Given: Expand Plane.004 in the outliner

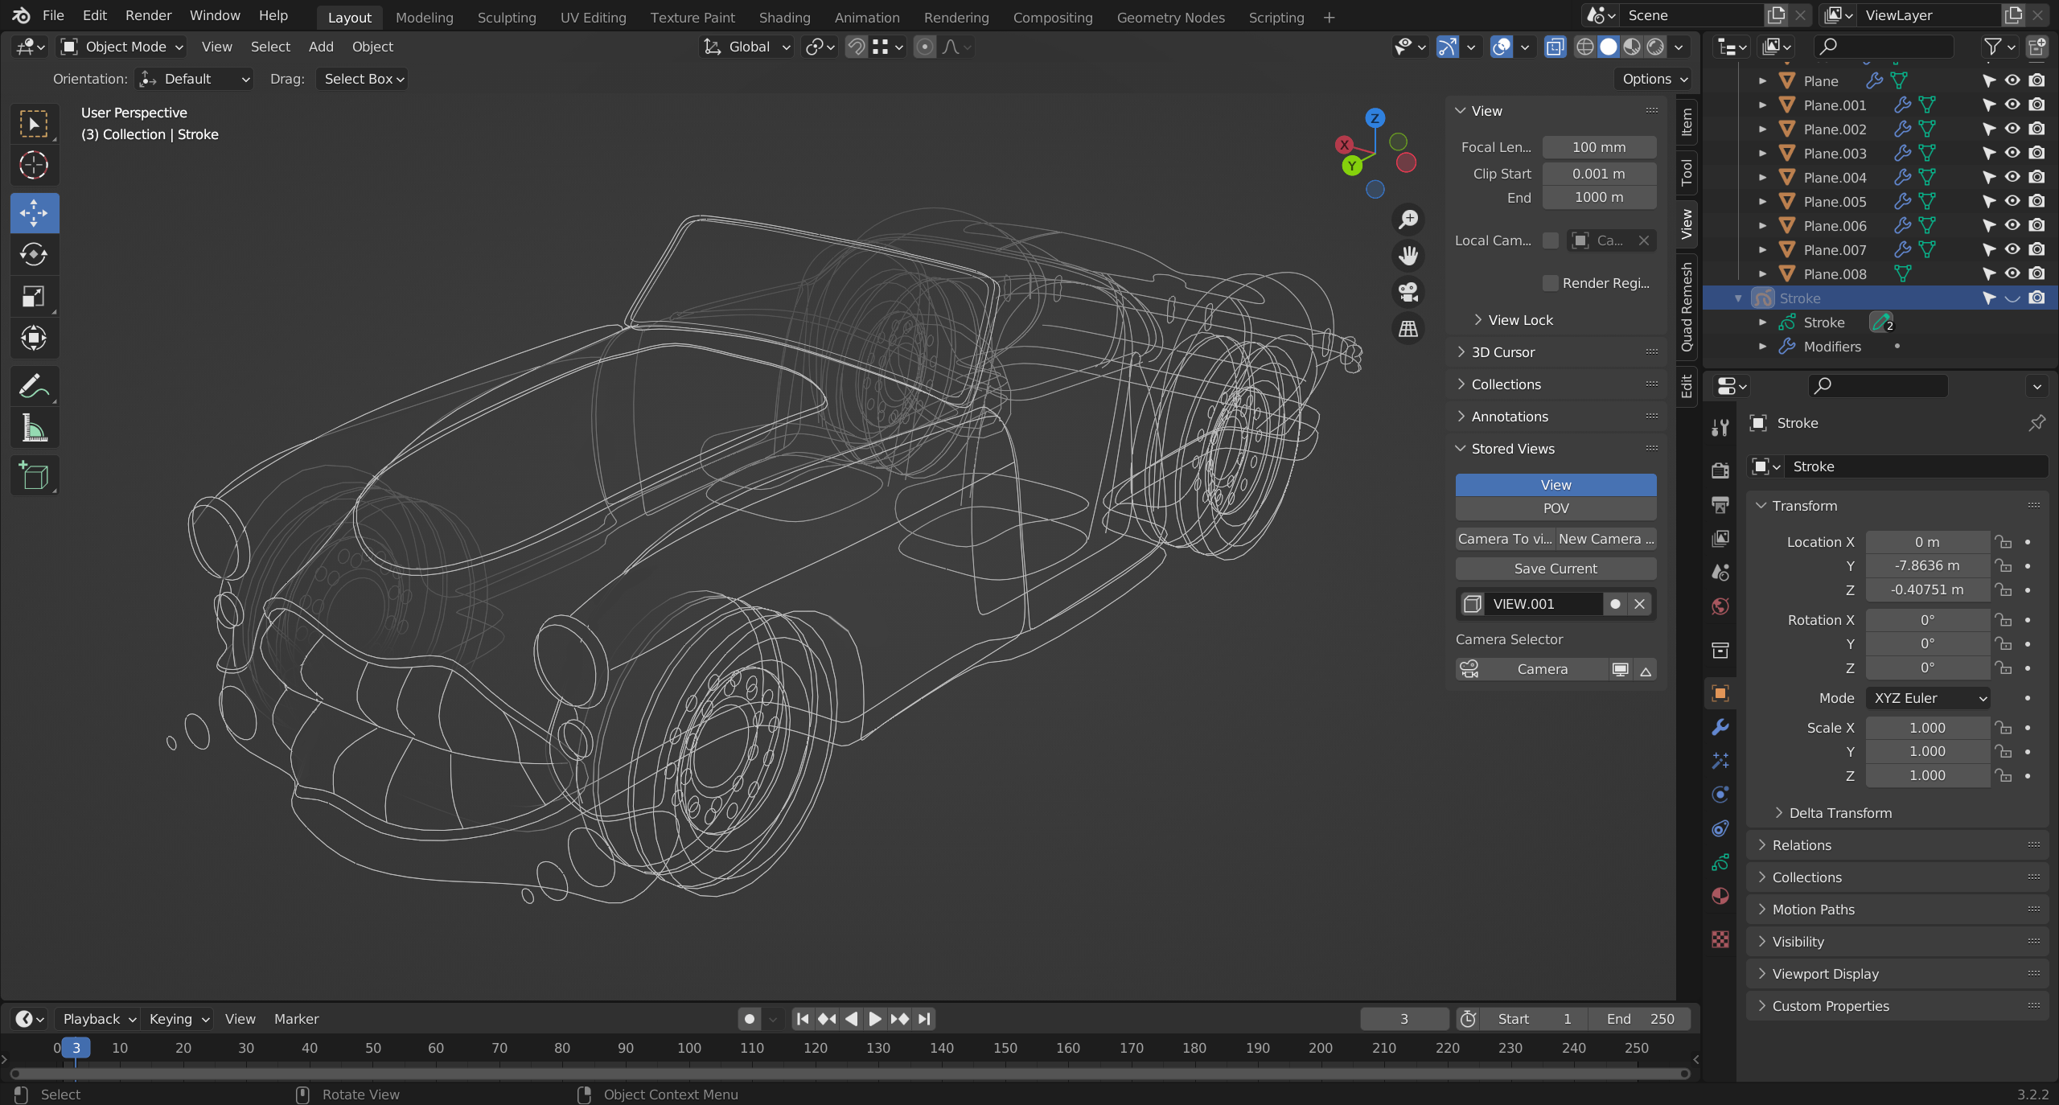Looking at the screenshot, I should 1763,177.
